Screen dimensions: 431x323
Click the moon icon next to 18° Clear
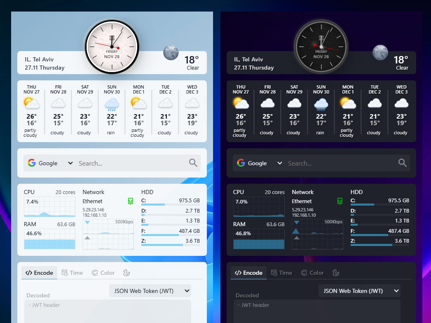pyautogui.click(x=171, y=52)
